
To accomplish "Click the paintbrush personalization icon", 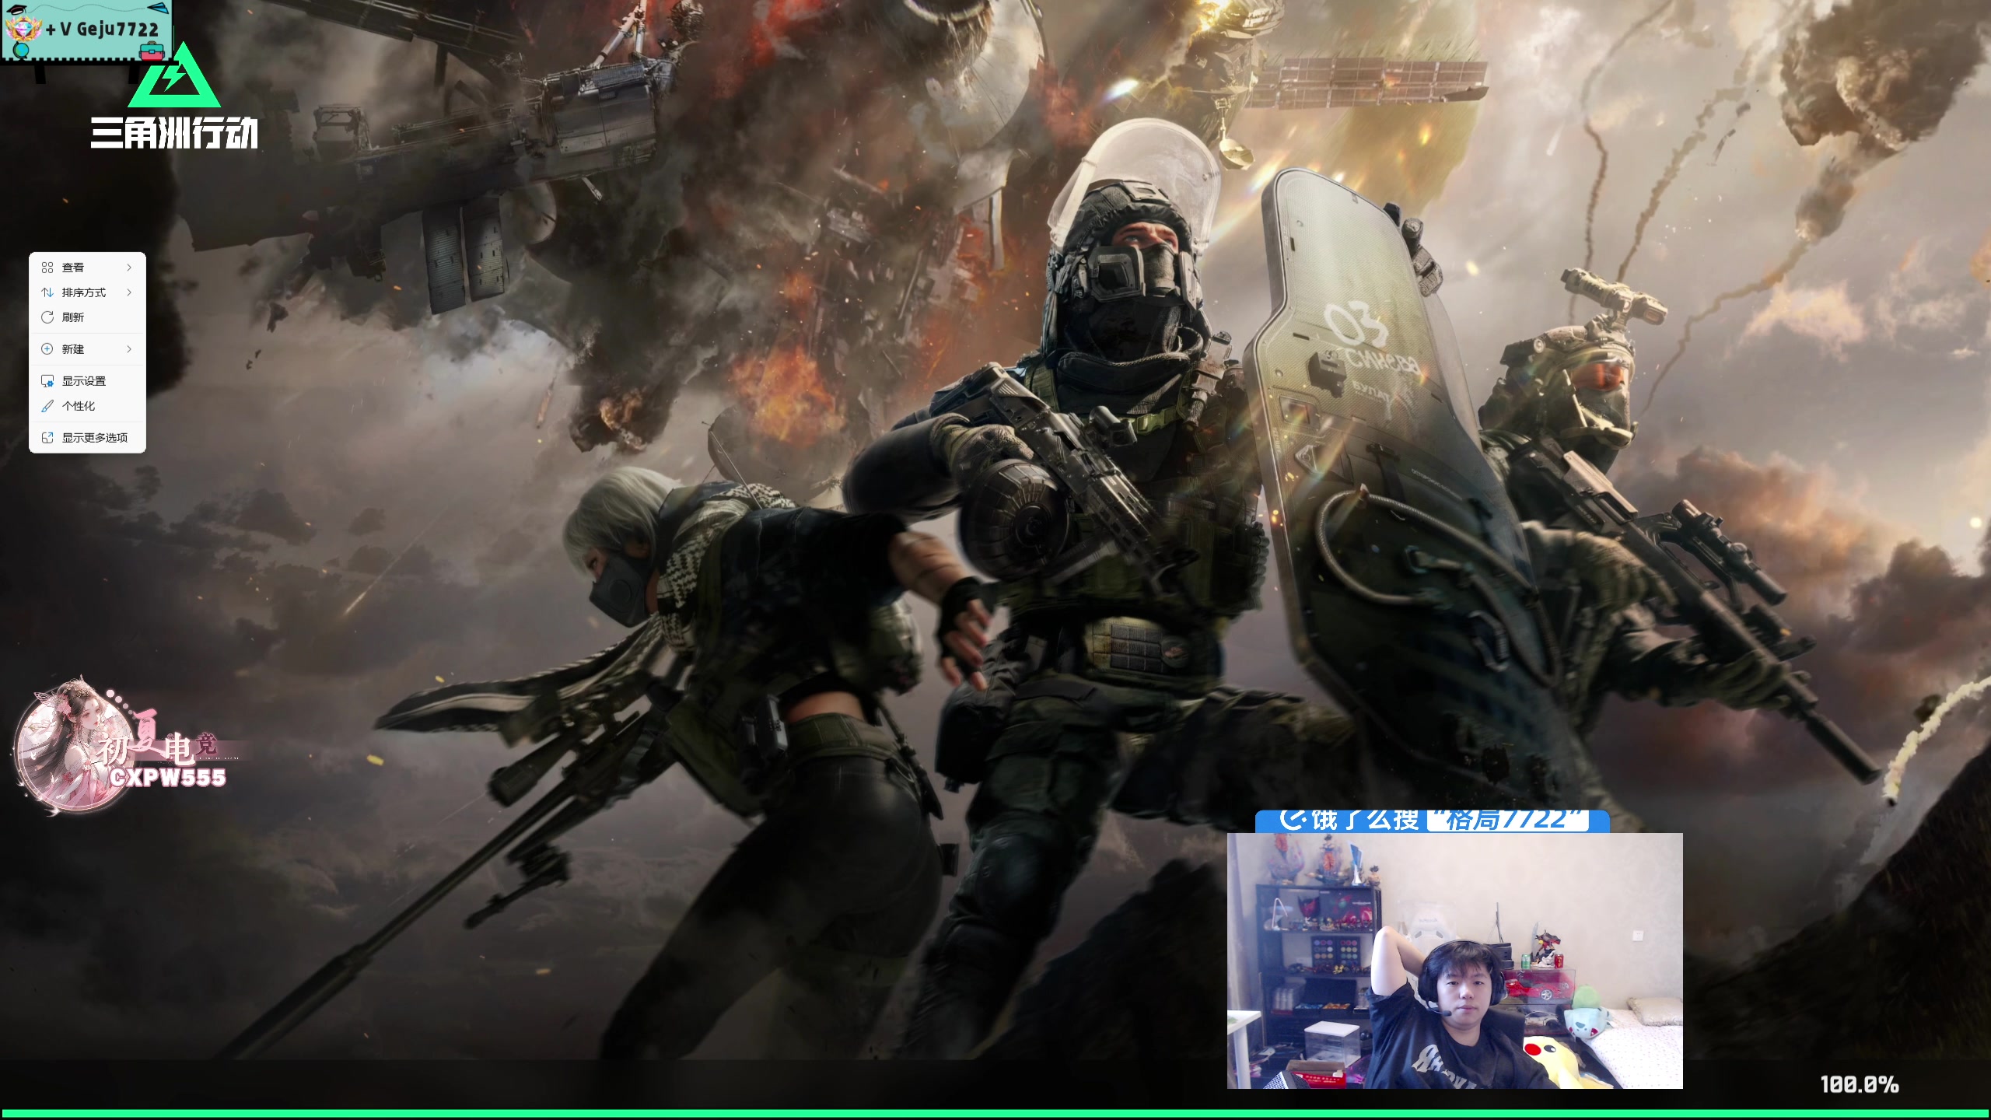I will tap(47, 406).
